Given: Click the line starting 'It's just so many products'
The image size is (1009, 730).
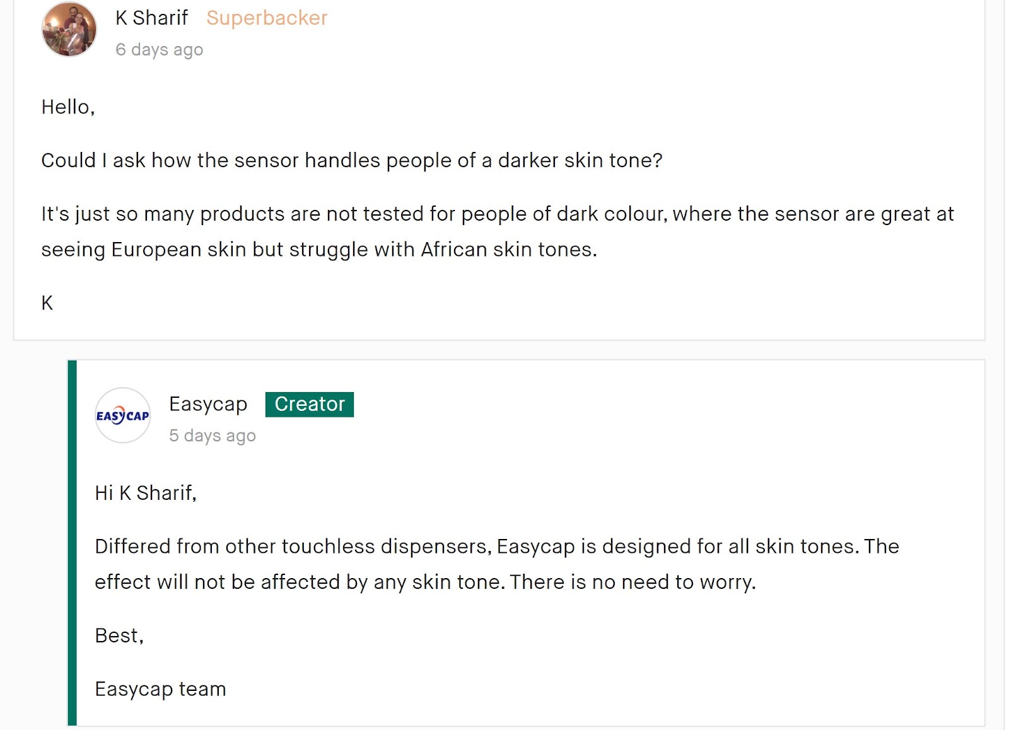Looking at the screenshot, I should click(x=498, y=214).
